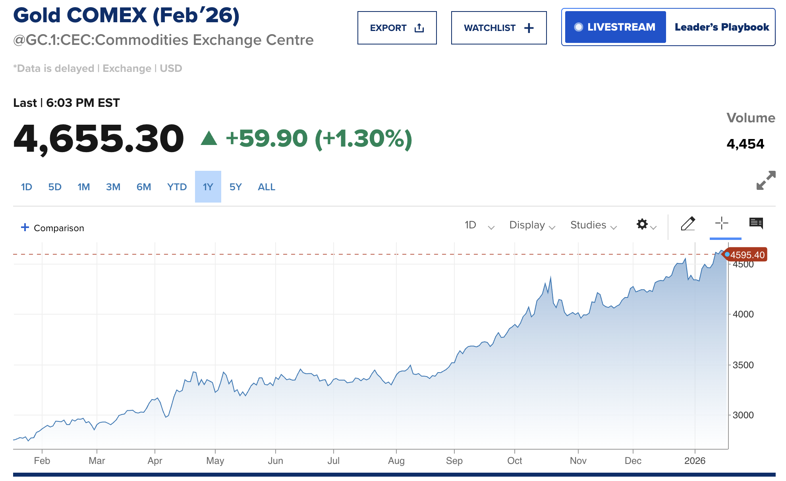This screenshot has height=481, width=786.
Task: Click the Export share icon
Action: [419, 28]
